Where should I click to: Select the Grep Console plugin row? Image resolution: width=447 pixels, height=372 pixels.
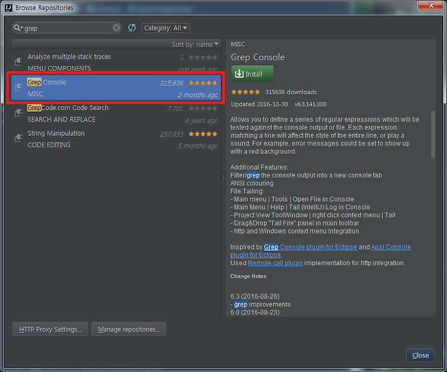115,88
